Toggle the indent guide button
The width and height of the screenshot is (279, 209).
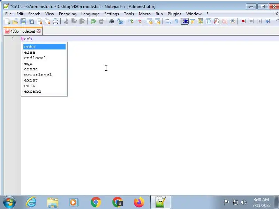184,22
